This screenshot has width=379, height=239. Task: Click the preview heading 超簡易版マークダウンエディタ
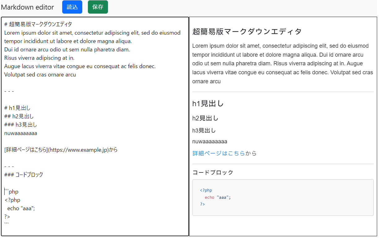pos(247,32)
